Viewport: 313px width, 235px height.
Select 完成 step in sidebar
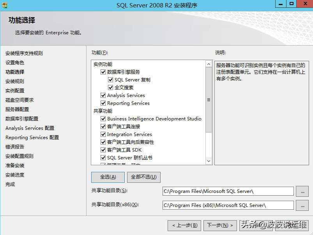click(10, 184)
